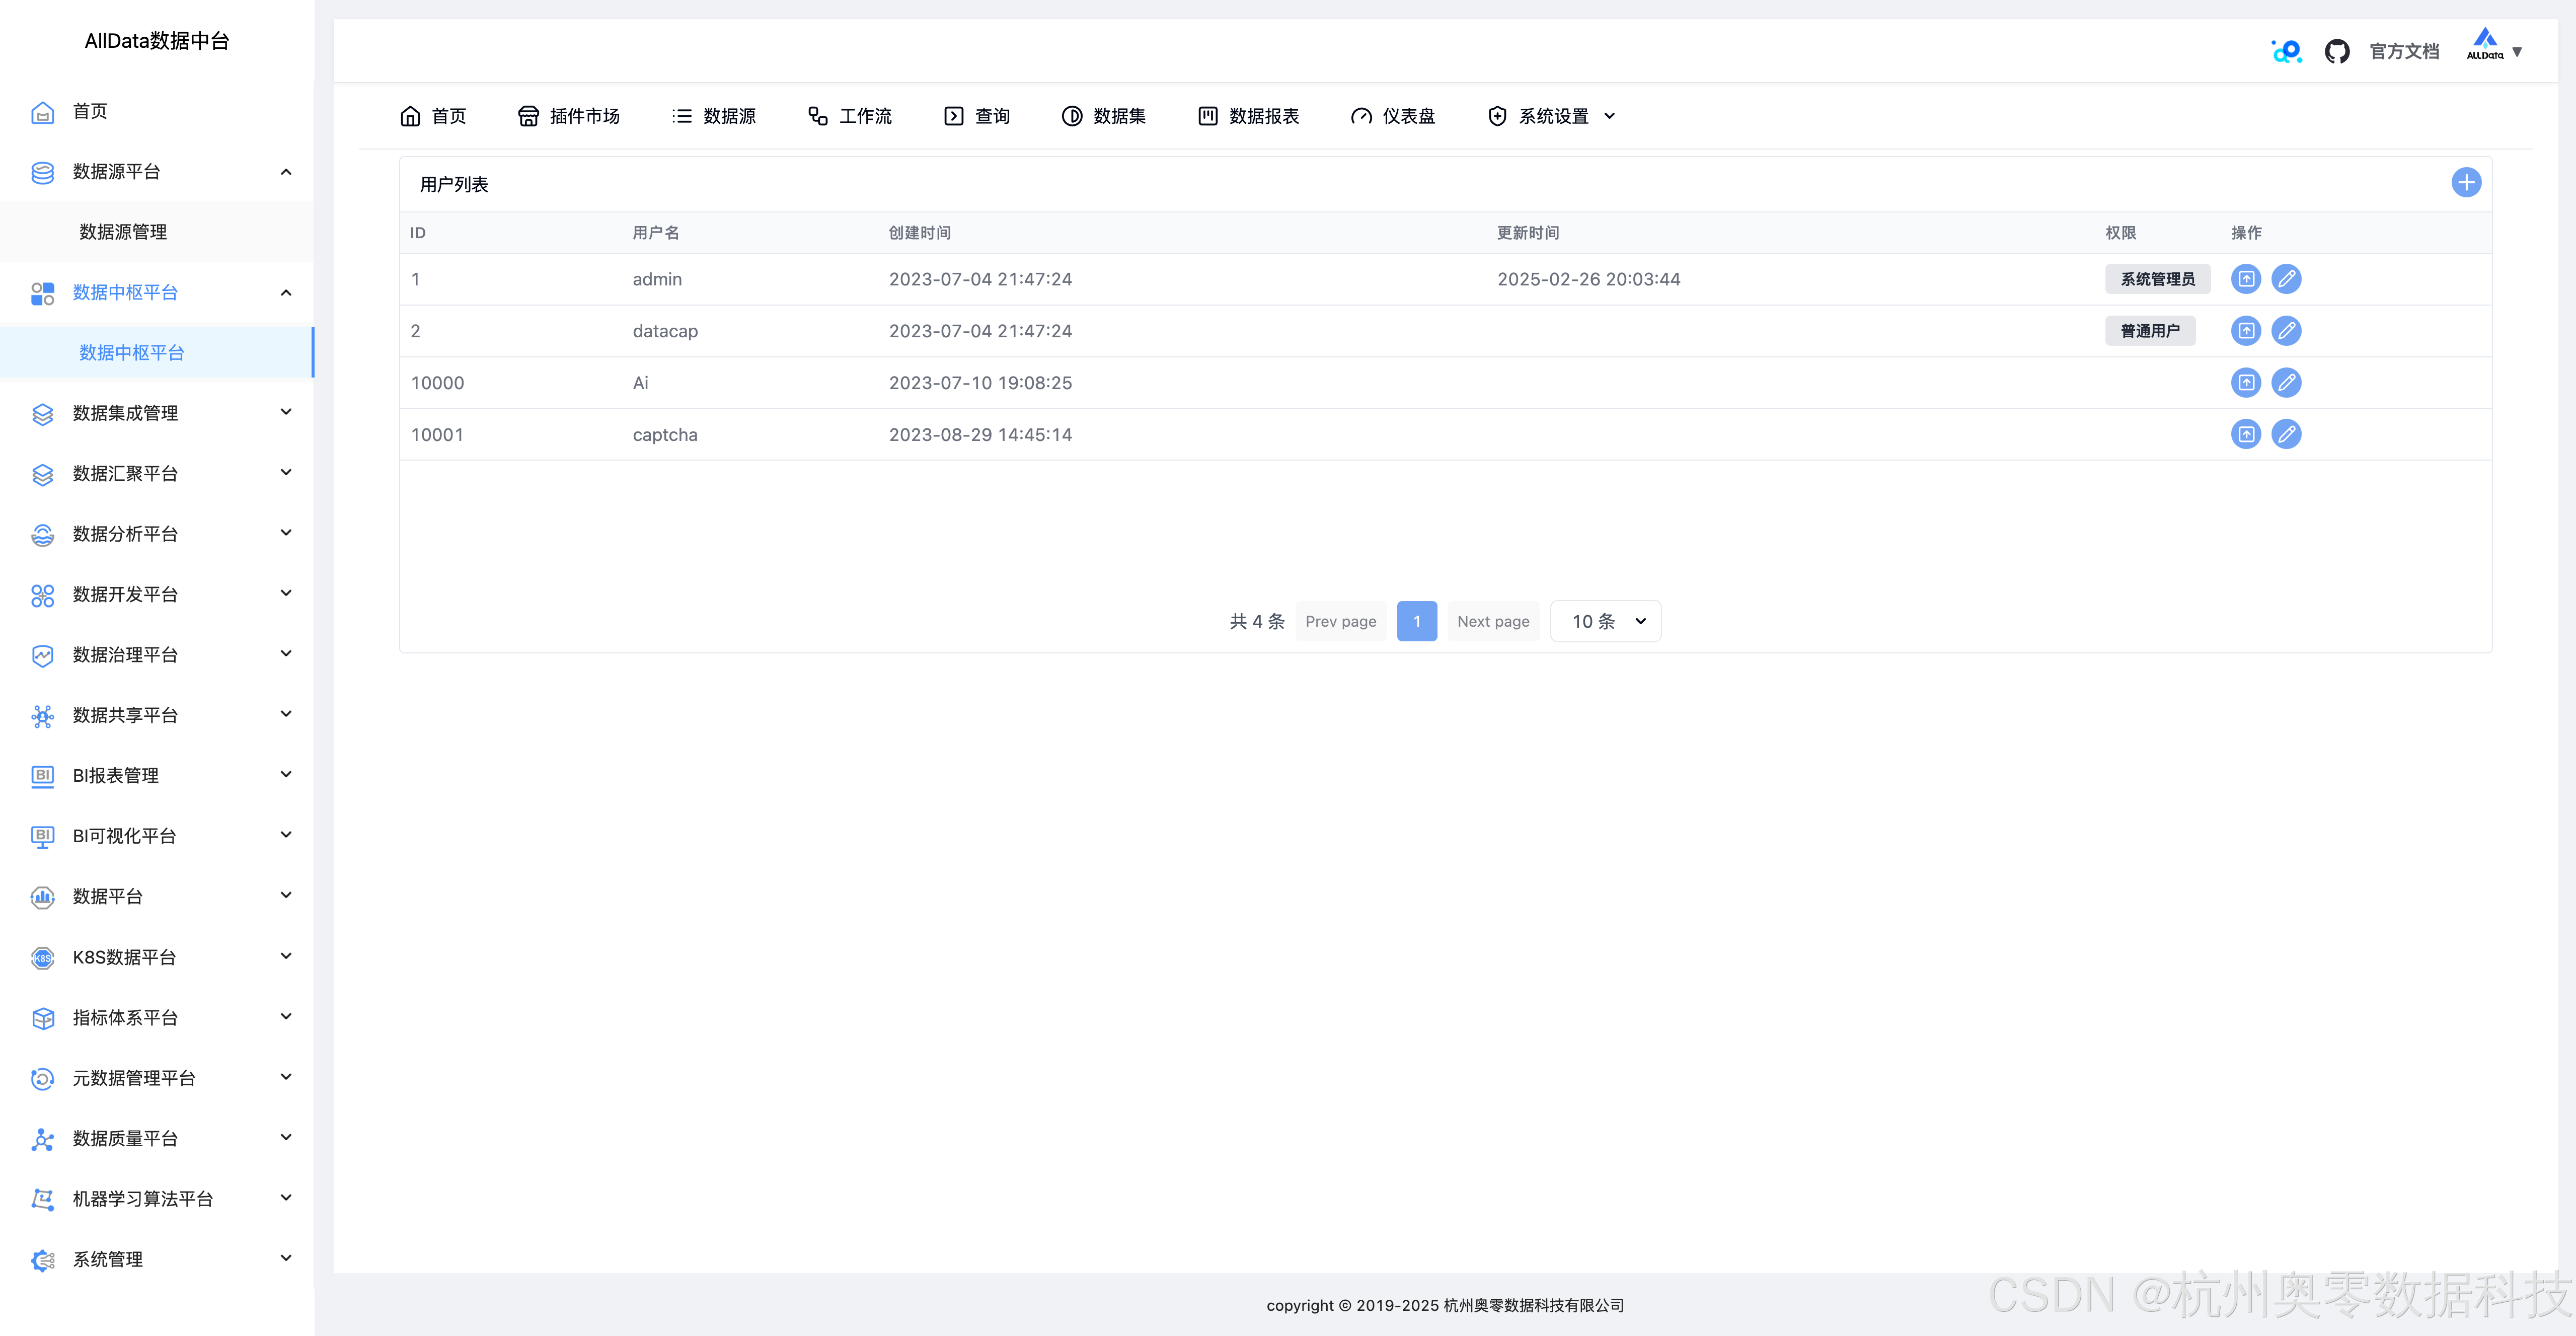Image resolution: width=2576 pixels, height=1336 pixels.
Task: Expand the 元数据管理平台 chevron
Action: click(x=286, y=1077)
